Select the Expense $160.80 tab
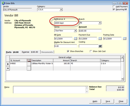The height and width of the screenshot is (106, 130). coord(30,52)
